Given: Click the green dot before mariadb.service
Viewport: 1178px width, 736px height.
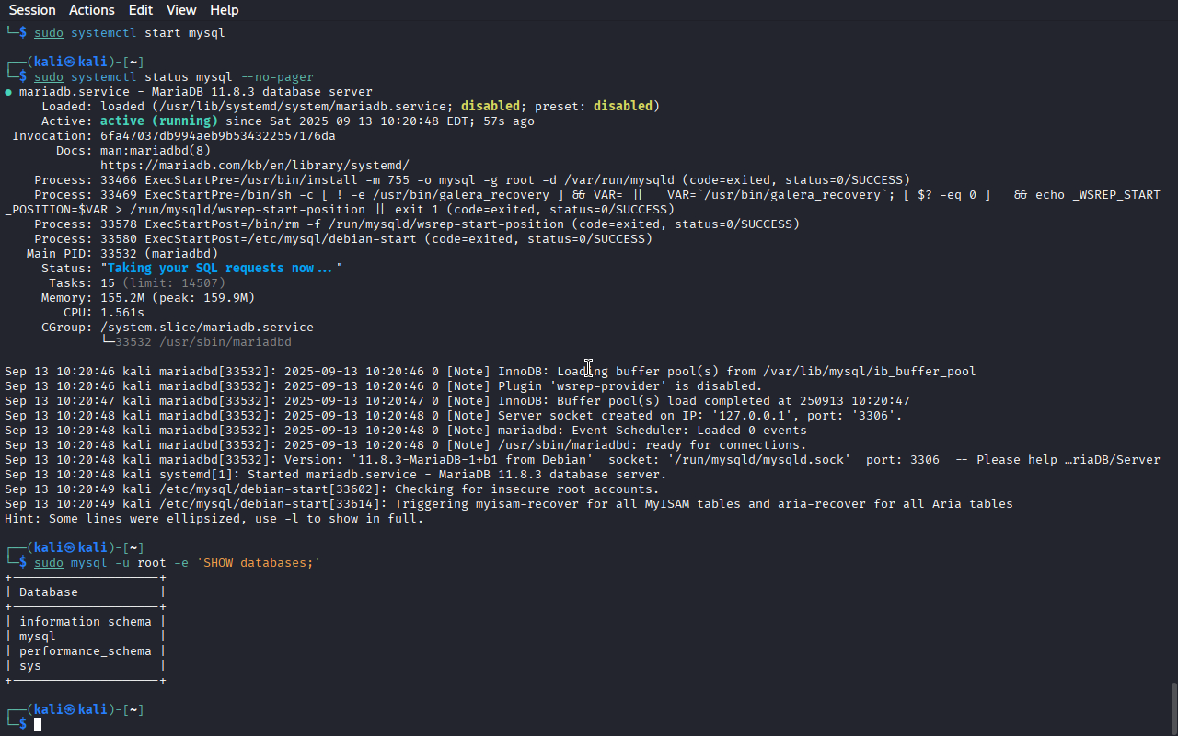Looking at the screenshot, I should [x=8, y=92].
